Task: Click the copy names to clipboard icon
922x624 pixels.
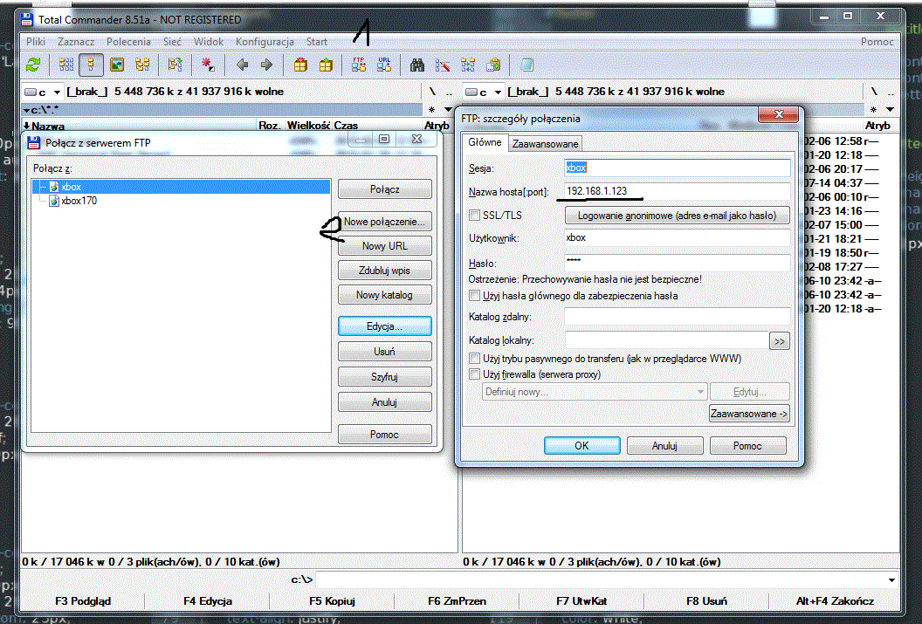Action: pos(493,65)
